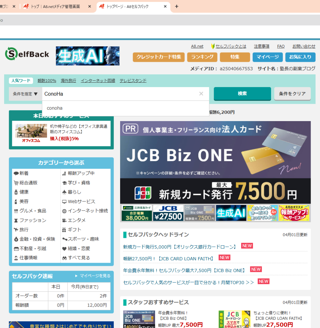Close the A8.netメディア管理画面 tab
320x328 pixels.
[x=89, y=6]
